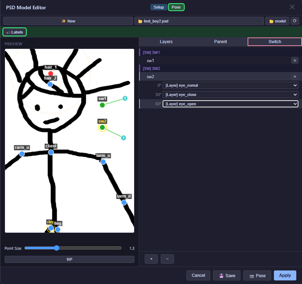
Task: Switch to Pose mode at top
Action: click(176, 7)
